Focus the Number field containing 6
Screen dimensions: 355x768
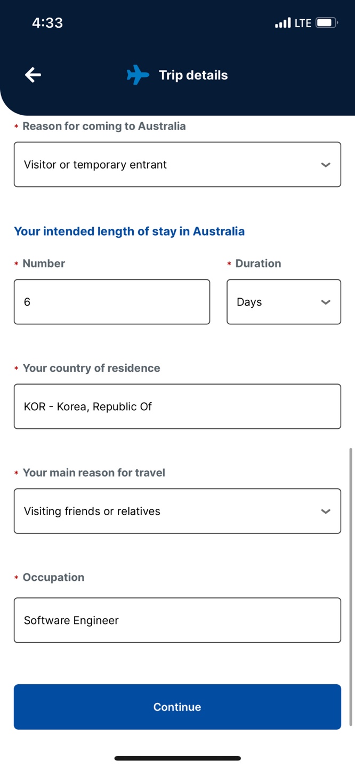click(112, 302)
